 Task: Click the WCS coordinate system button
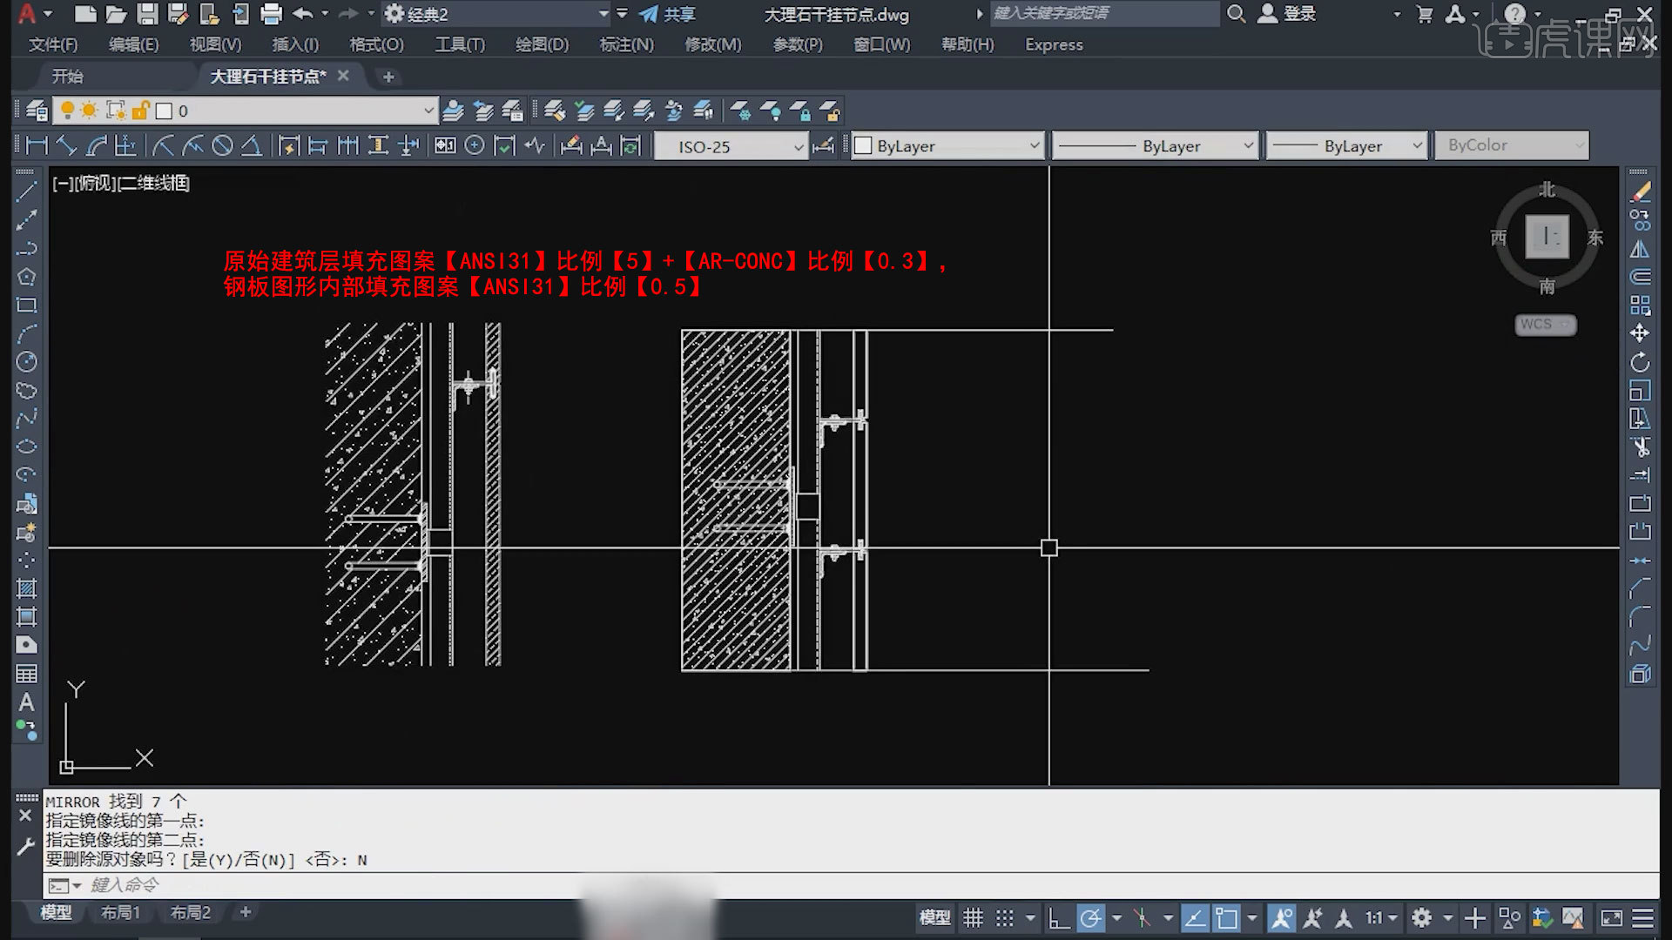coord(1544,324)
